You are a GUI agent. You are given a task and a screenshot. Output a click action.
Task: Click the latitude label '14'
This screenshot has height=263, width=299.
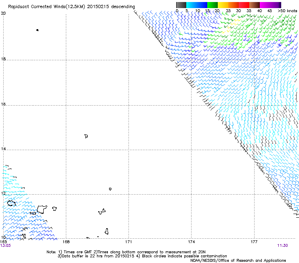tap(3, 148)
